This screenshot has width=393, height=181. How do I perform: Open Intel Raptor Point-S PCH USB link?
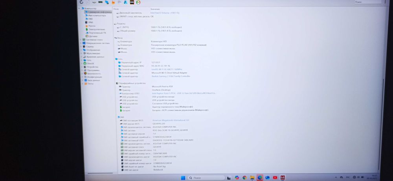point(184,93)
